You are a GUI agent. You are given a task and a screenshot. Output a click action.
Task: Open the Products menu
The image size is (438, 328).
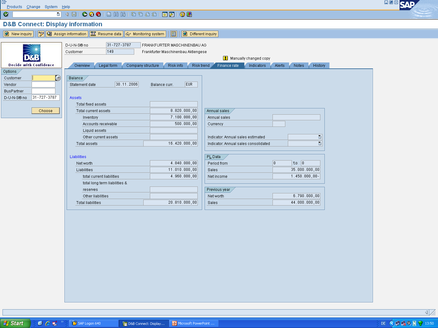(14, 7)
